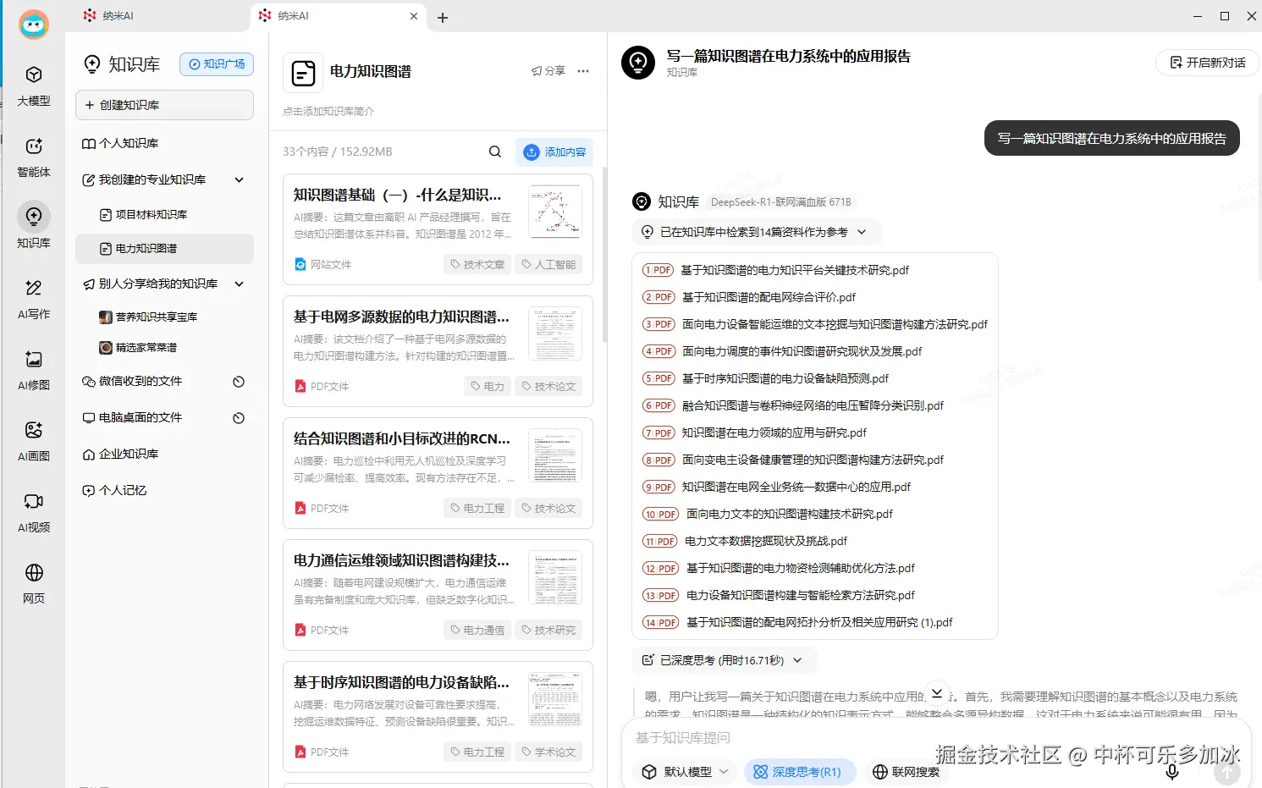
Task: Click the scroll-to-bottom arrow icon in the chat
Action: [x=936, y=693]
